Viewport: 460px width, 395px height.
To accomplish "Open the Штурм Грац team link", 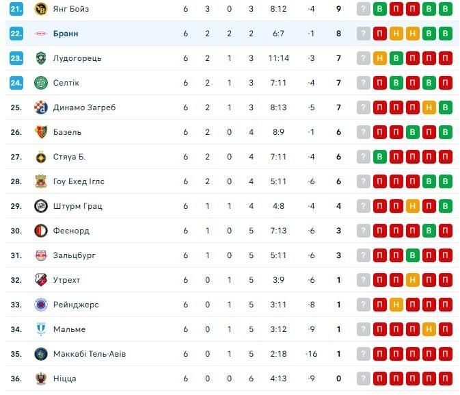I will pyautogui.click(x=77, y=206).
